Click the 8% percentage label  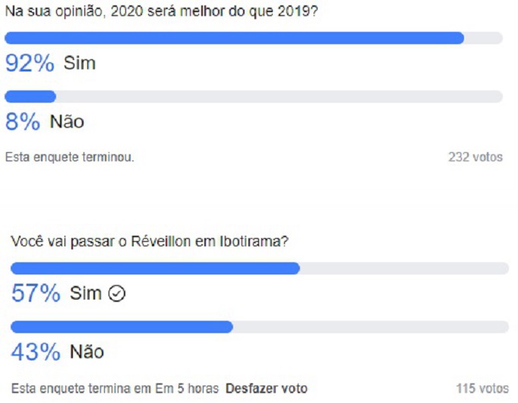pyautogui.click(x=23, y=122)
